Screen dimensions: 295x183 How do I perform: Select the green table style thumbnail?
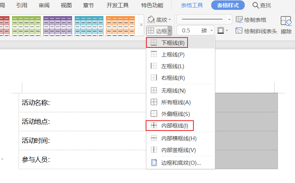[26, 26]
